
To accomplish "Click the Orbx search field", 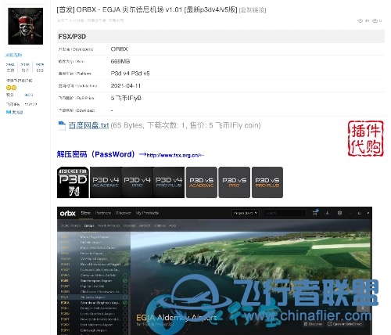I will (285, 213).
